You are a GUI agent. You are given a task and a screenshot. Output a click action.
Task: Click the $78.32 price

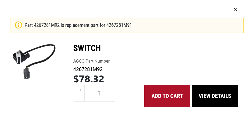(89, 79)
